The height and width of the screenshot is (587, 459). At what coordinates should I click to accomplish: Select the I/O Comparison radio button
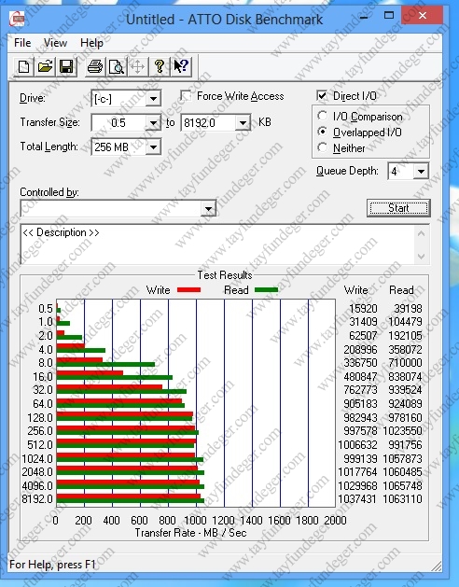click(x=323, y=116)
